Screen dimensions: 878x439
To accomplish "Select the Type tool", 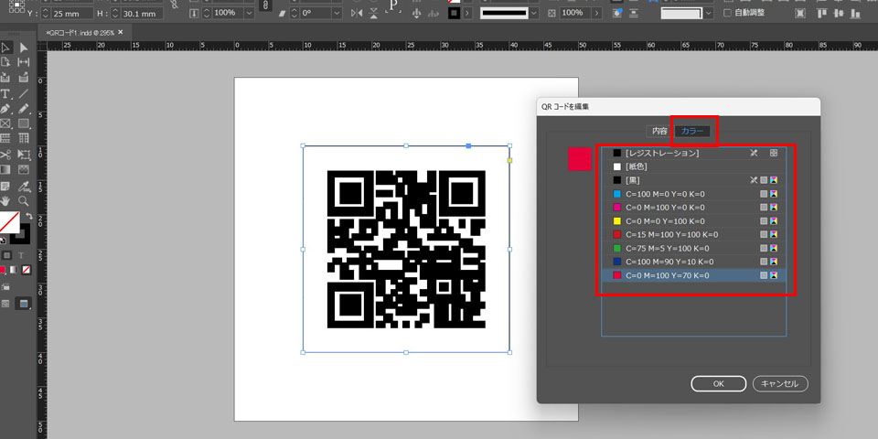I will 5,94.
